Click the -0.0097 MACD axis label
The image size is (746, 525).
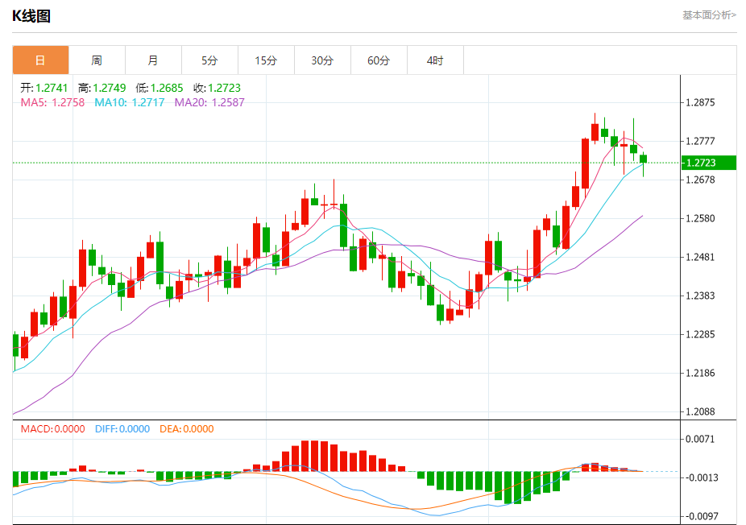point(700,516)
